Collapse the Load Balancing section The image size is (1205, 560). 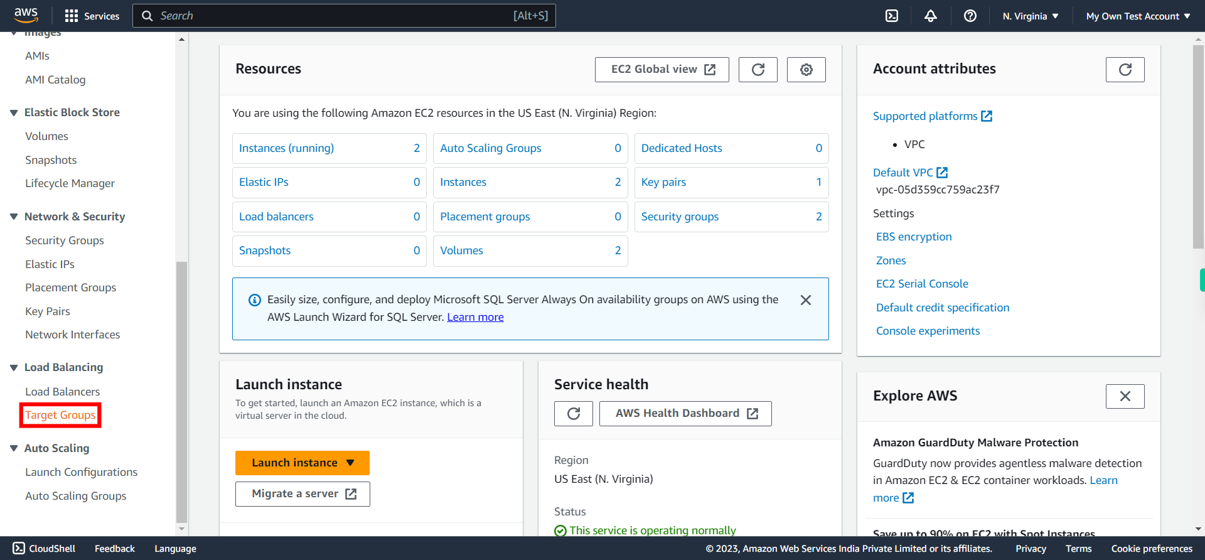click(x=14, y=368)
